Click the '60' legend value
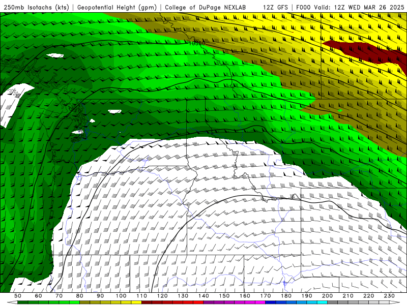The image size is (407, 305). coord(38,296)
